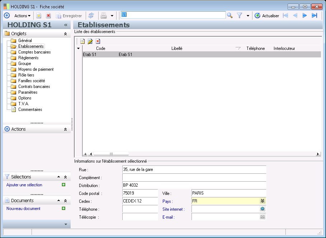Click the search magnifier icon
The width and height of the screenshot is (326, 238).
[230, 15]
